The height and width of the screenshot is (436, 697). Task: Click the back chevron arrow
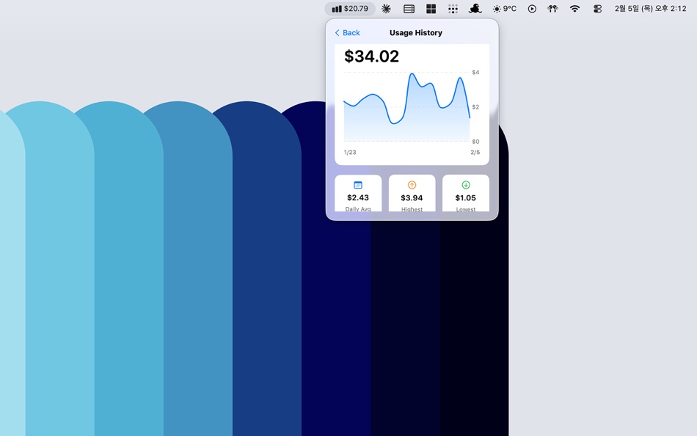[x=337, y=33]
